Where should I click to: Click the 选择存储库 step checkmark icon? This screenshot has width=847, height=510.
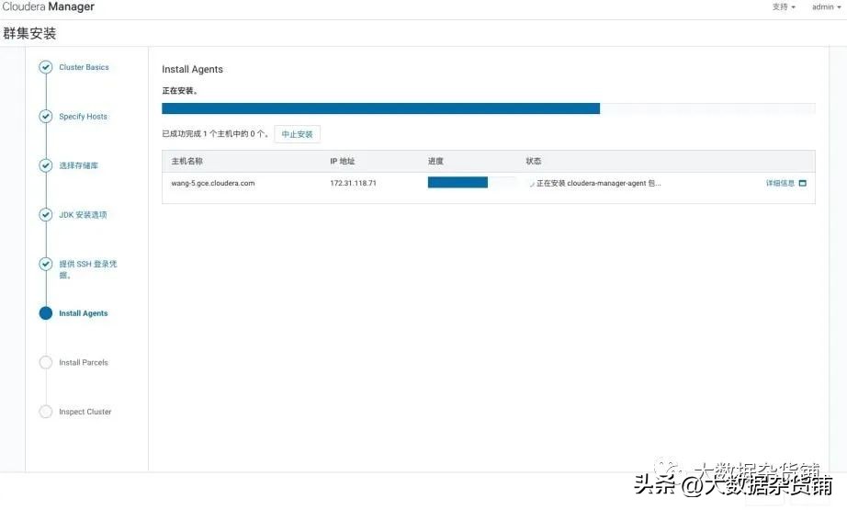(x=46, y=165)
